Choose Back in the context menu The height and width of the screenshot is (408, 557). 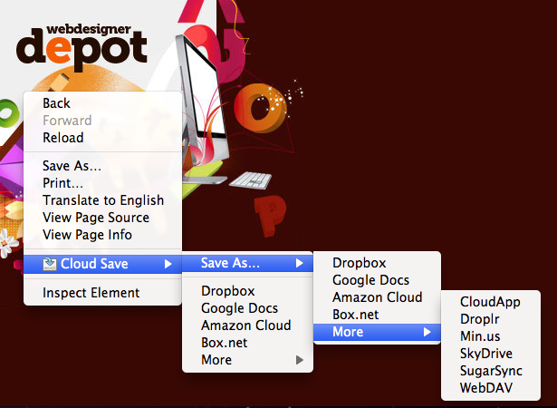point(102,103)
